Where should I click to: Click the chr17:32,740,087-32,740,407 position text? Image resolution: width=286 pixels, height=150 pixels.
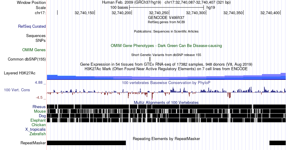click(x=197, y=2)
